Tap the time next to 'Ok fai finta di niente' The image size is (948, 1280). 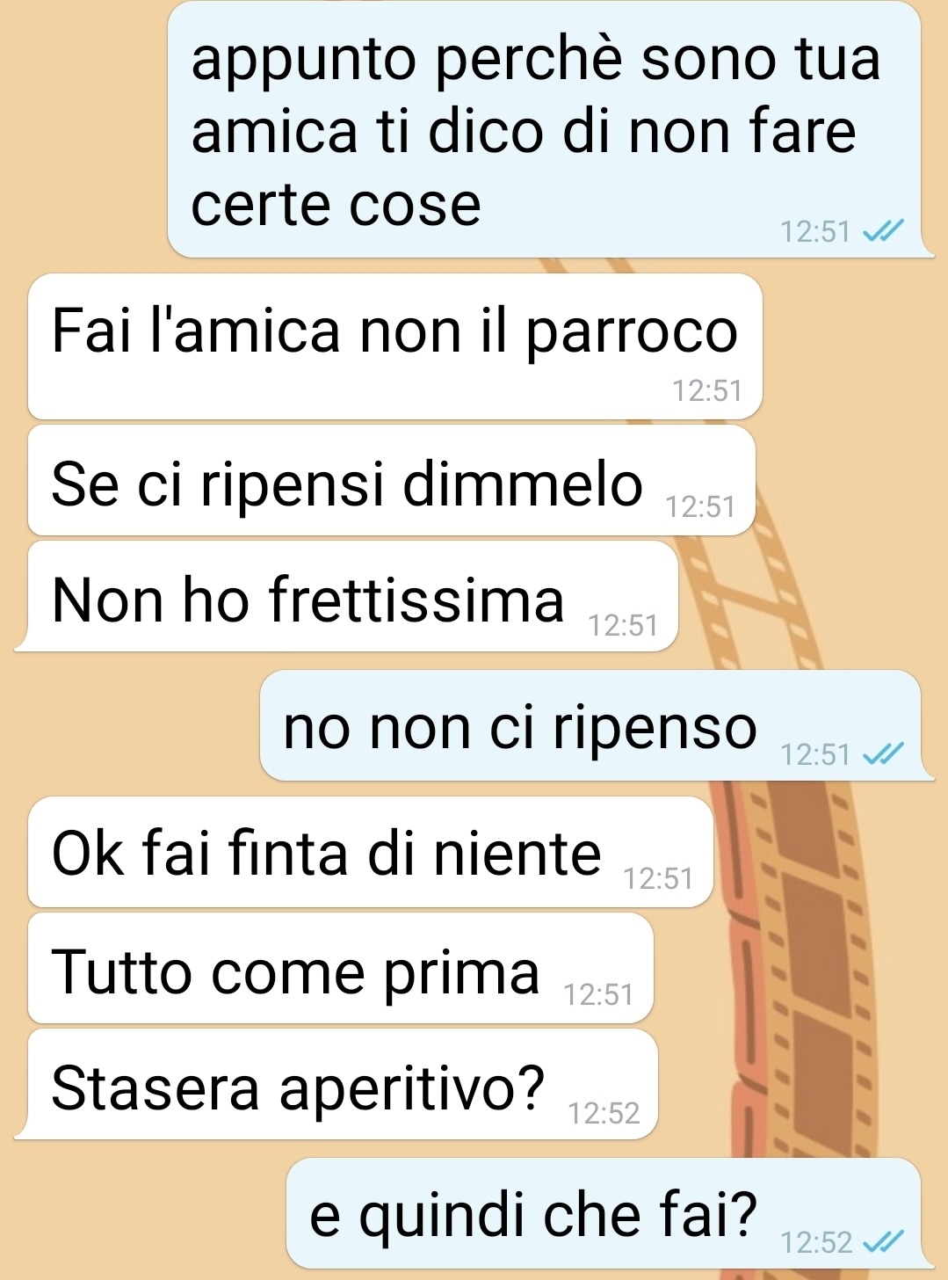[658, 878]
